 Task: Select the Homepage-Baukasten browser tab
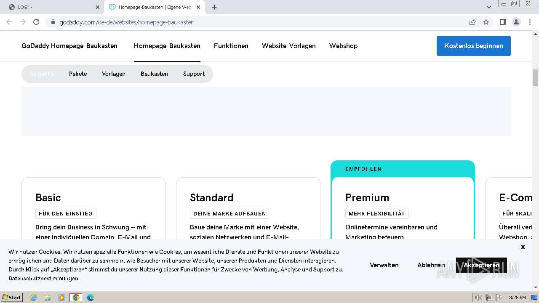tap(155, 7)
